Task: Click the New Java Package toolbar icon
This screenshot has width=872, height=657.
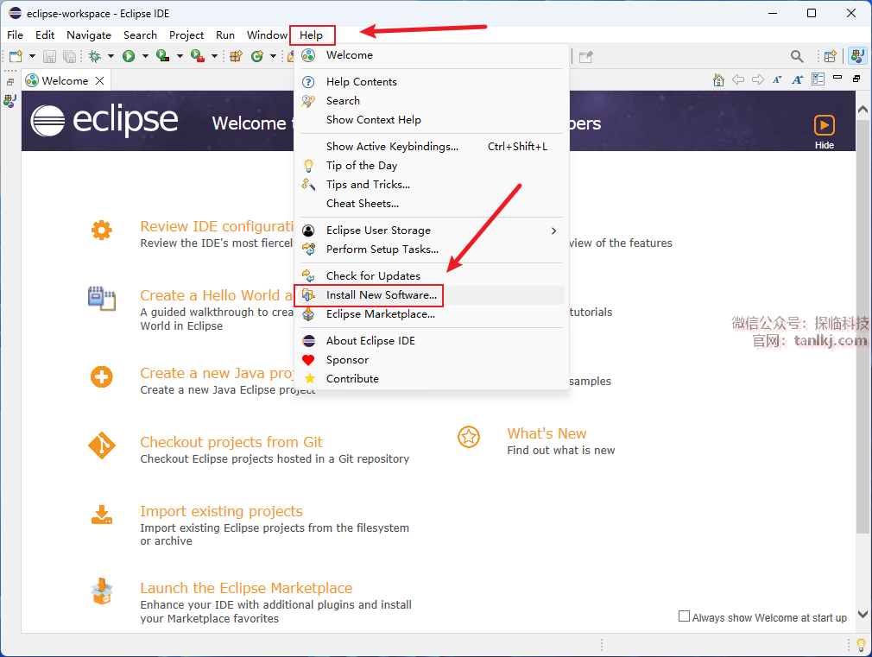Action: click(235, 56)
